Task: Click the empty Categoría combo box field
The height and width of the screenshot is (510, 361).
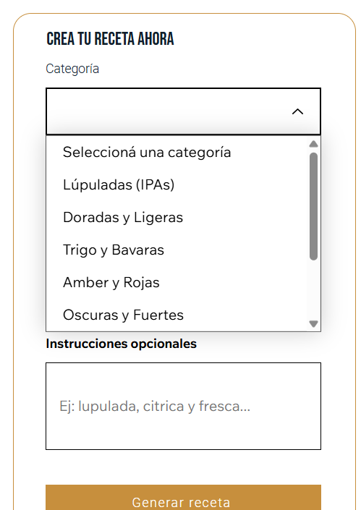Action: pos(184,111)
